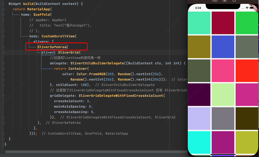The height and width of the screenshot is (157, 259).
Task: Tap the magenta cell in the fourth row
Action: [x=247, y=94]
